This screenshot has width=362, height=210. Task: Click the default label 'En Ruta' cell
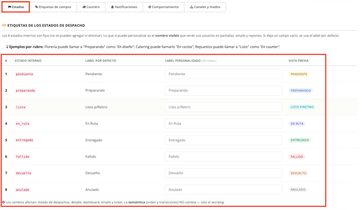click(92, 123)
